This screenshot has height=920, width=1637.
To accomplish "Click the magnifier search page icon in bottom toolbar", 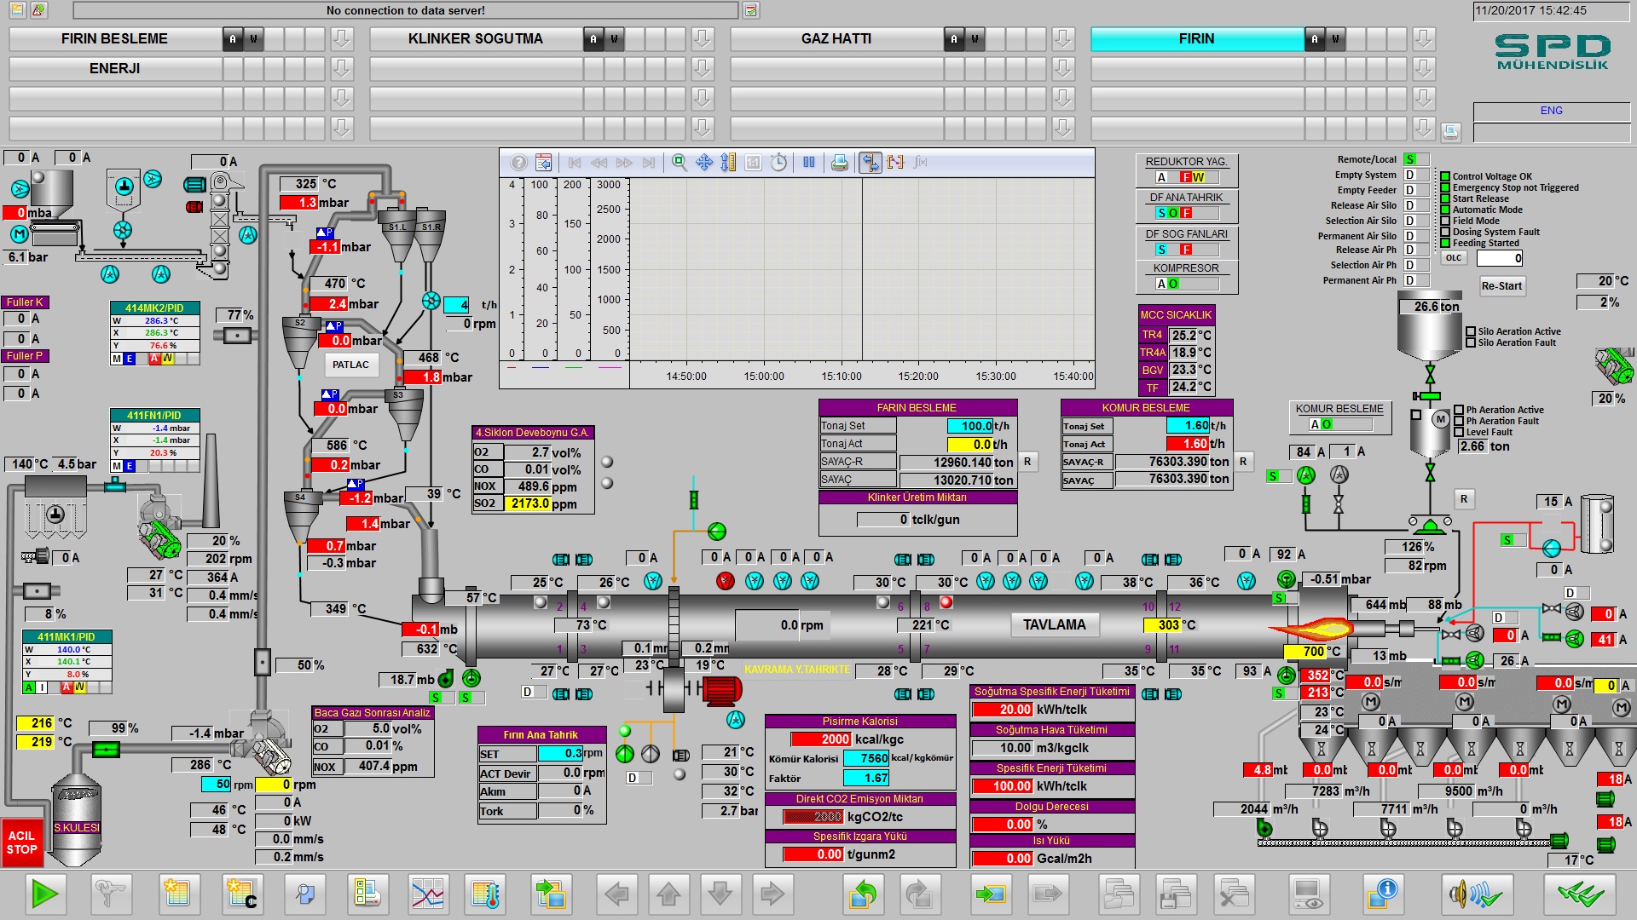I will coord(304,894).
